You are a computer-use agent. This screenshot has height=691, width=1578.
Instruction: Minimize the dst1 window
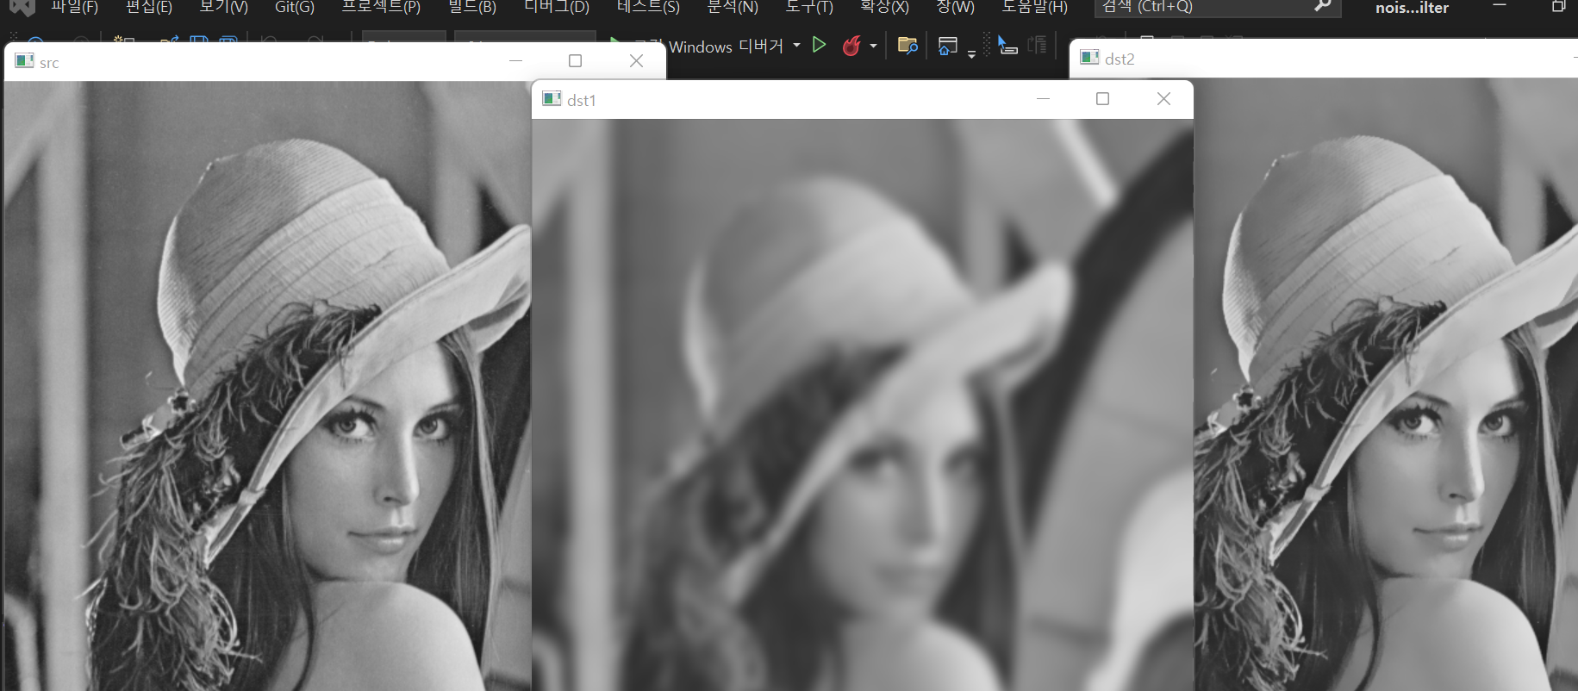pos(1043,98)
